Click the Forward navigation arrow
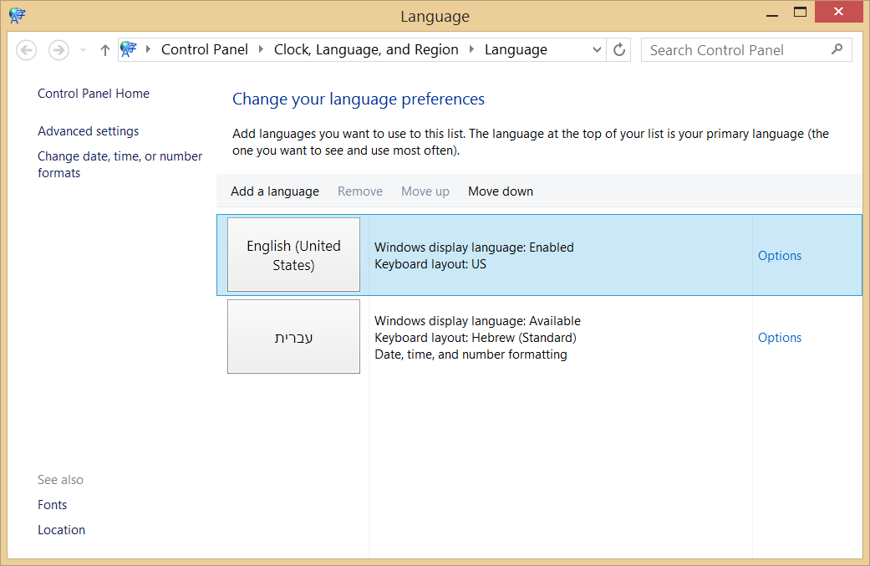 click(x=58, y=50)
